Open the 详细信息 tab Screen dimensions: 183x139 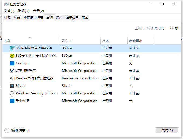tap(72, 18)
